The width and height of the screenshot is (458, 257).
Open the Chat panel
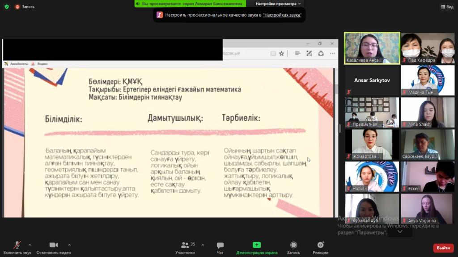220,248
